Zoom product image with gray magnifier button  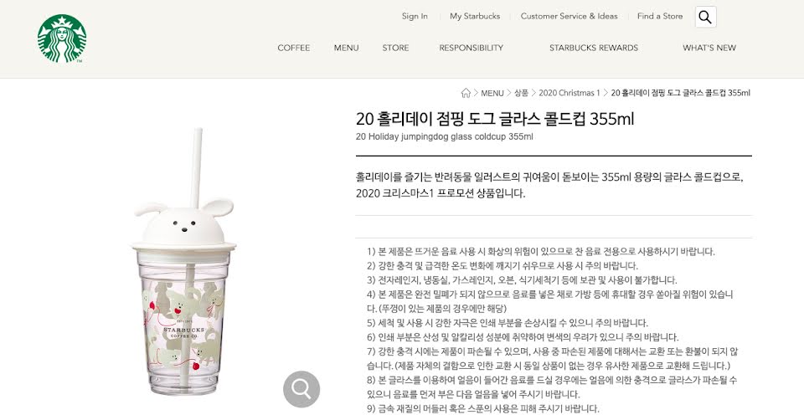coord(301,389)
